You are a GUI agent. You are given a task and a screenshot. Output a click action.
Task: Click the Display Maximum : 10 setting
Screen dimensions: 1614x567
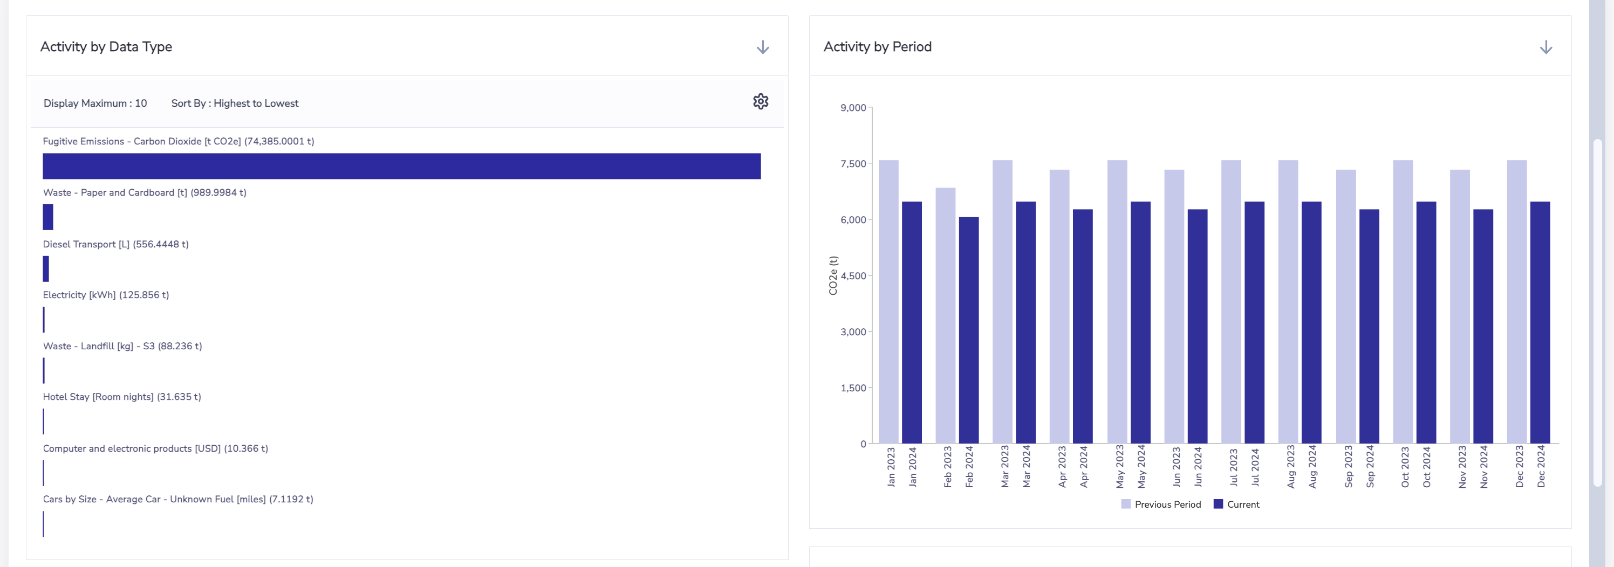pyautogui.click(x=95, y=103)
